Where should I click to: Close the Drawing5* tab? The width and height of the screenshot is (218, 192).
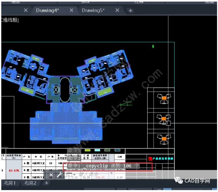[x=117, y=10]
